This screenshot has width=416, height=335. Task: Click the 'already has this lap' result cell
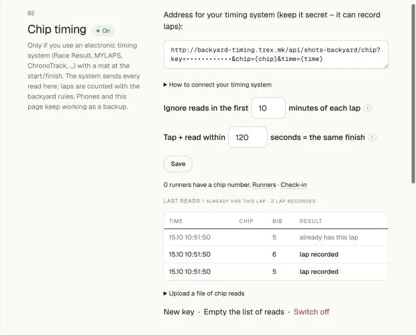coord(329,237)
